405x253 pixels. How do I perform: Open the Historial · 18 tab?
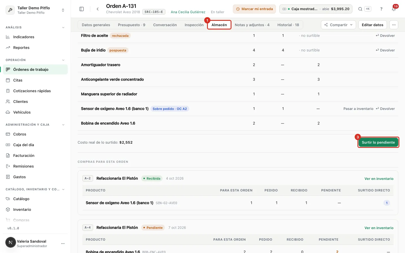click(288, 25)
